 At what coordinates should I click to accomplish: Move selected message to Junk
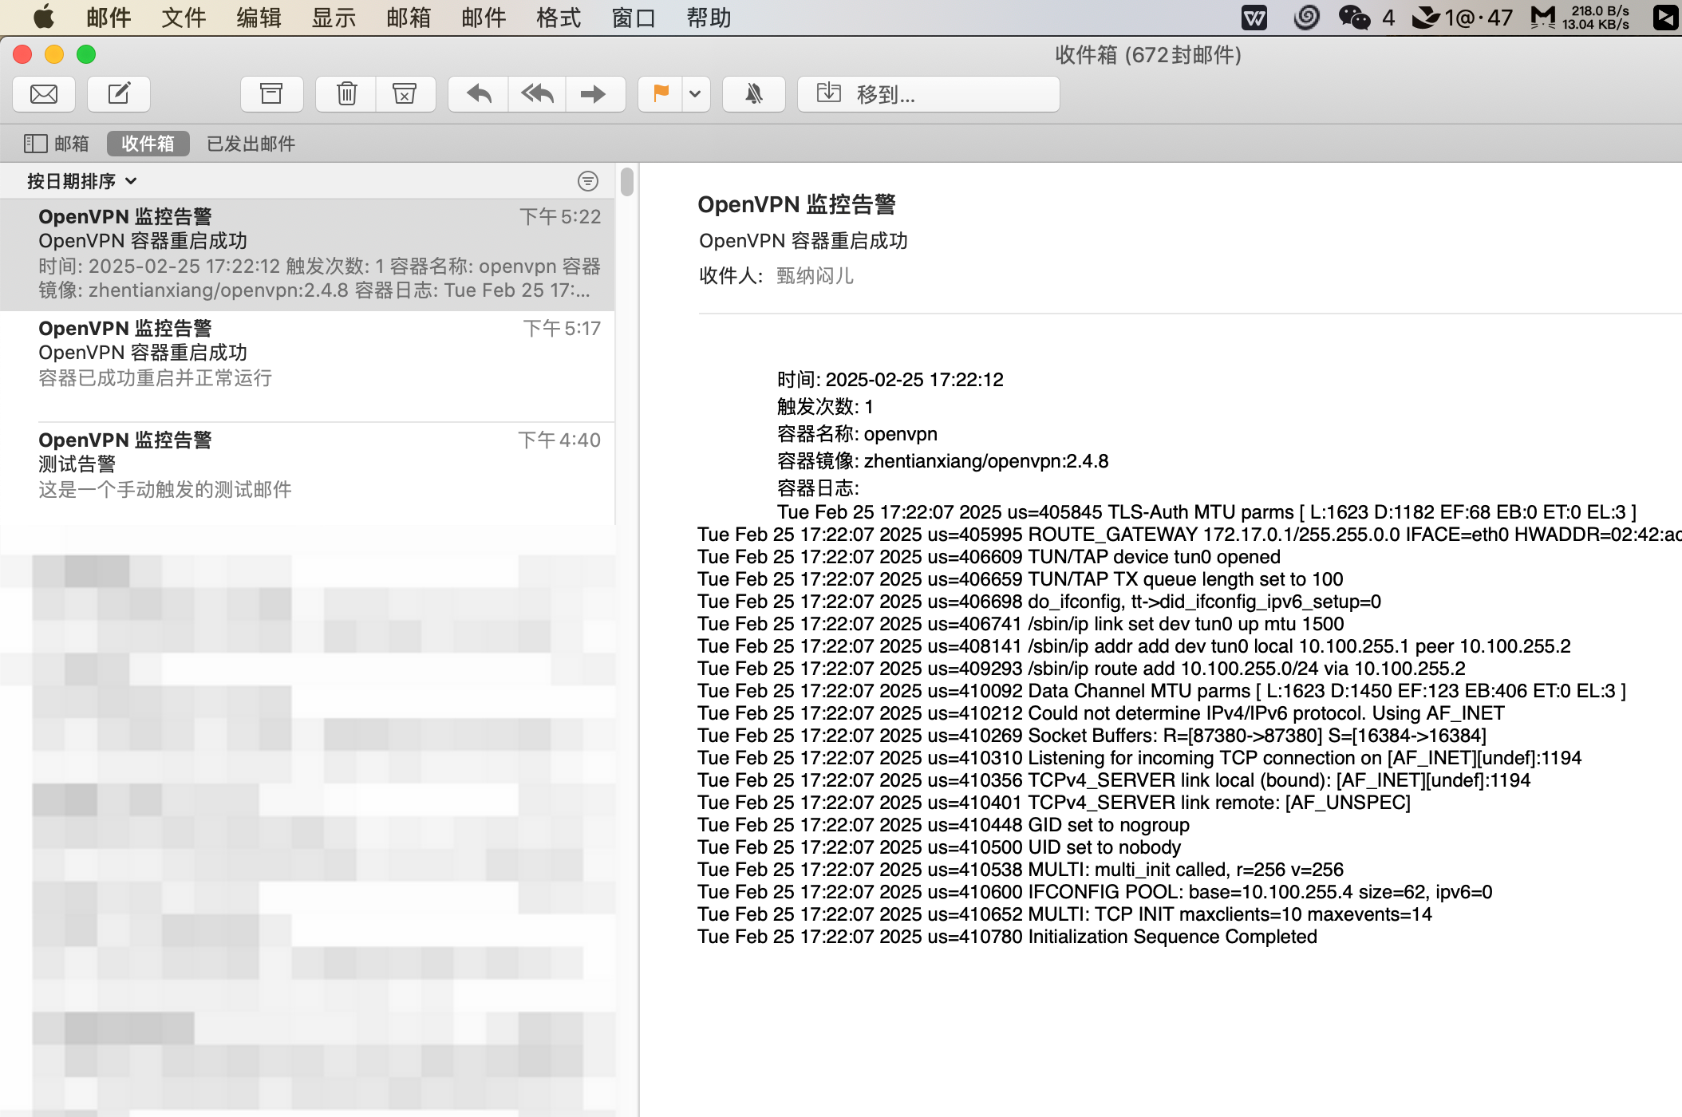point(405,94)
